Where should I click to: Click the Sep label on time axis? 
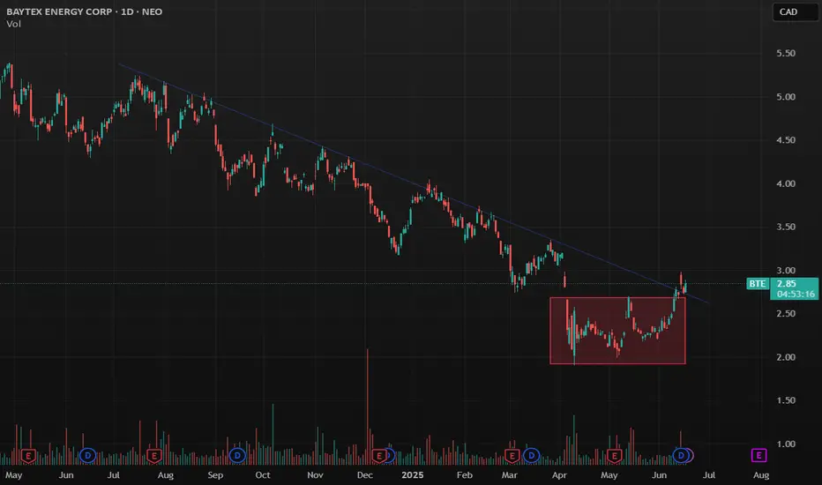(x=215, y=475)
